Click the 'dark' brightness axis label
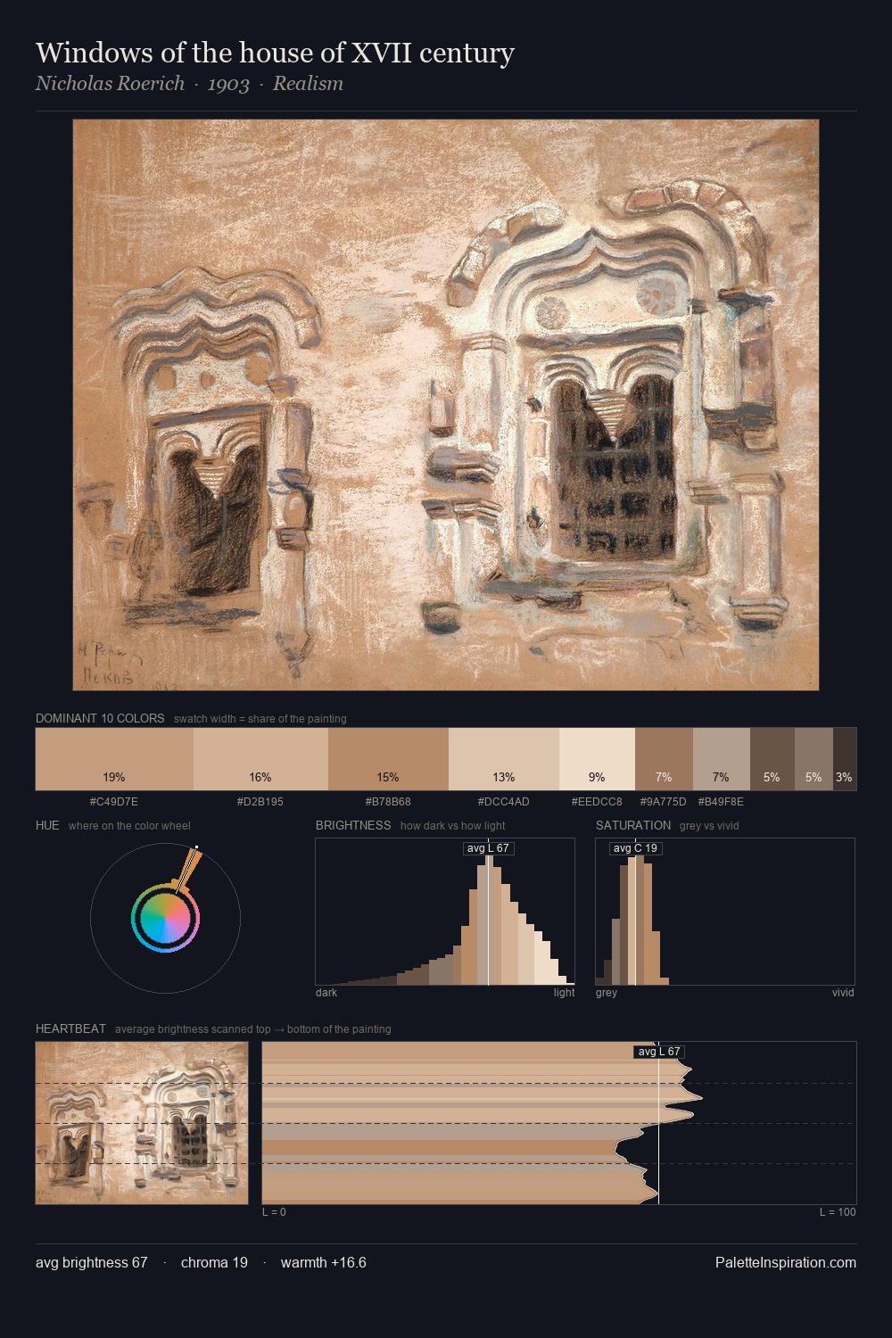This screenshot has width=892, height=1338. [x=326, y=992]
